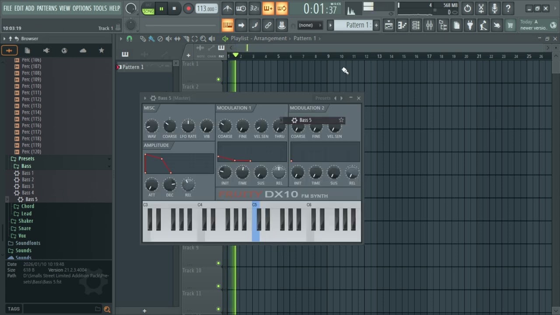Open the plugin database plug icon
Viewport: 560px width, 315px height.
(x=470, y=25)
